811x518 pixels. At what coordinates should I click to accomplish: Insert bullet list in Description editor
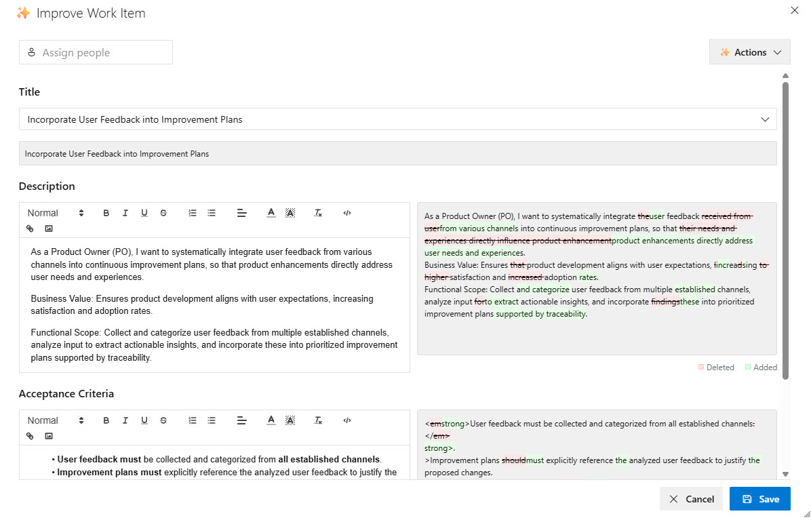(x=212, y=213)
